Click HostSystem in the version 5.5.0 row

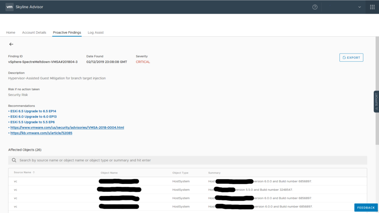pyautogui.click(x=181, y=190)
